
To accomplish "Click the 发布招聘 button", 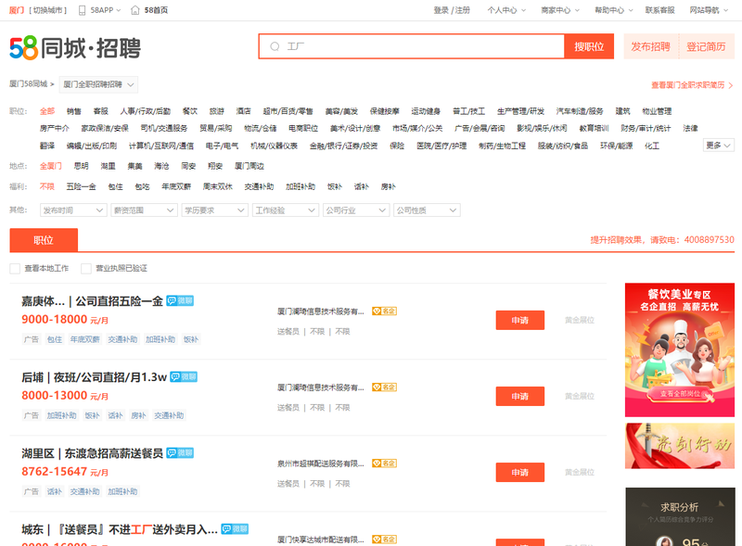I will (651, 46).
